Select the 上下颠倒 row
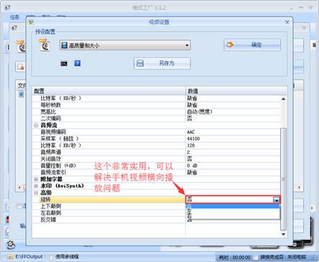319x262 pixels. click(109, 206)
